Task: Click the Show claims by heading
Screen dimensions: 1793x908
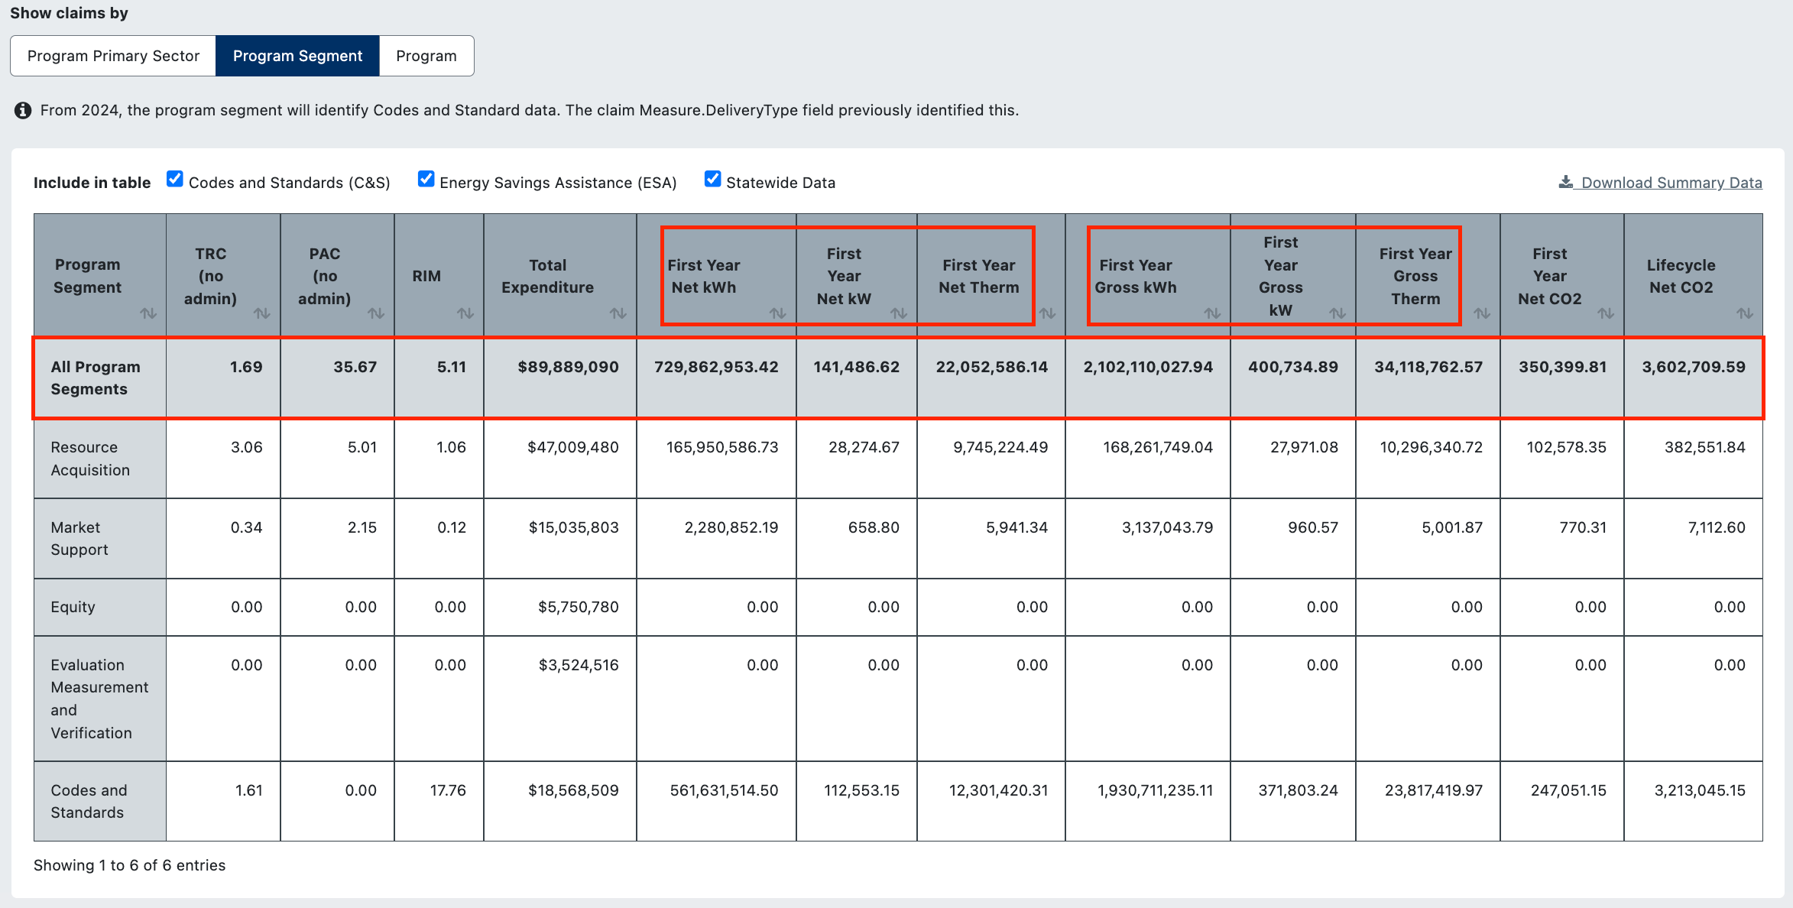Action: [69, 13]
